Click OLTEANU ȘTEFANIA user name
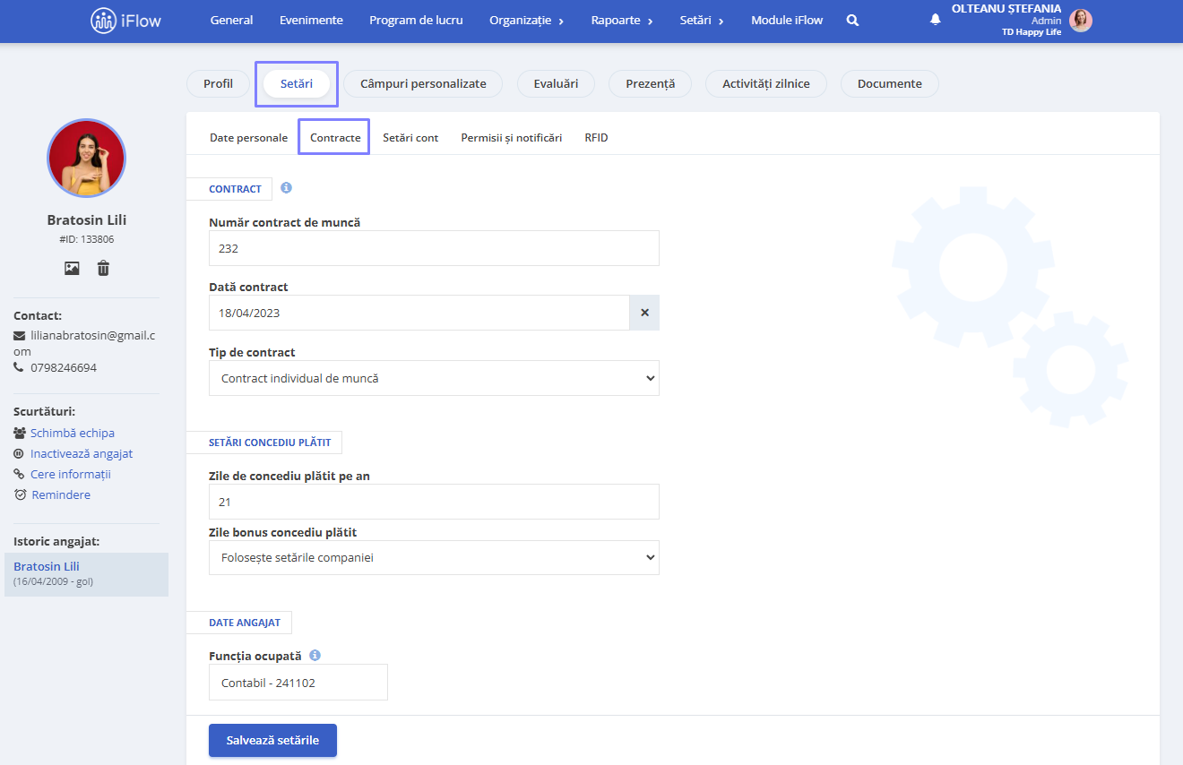Viewport: 1183px width, 765px height. 1006,9
